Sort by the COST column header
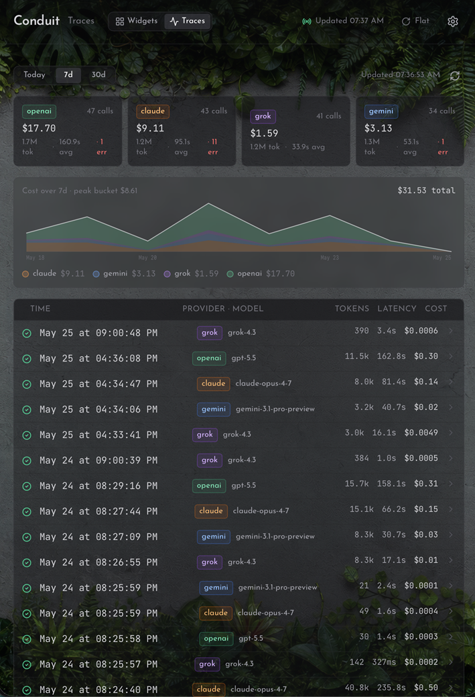The image size is (475, 697). (x=436, y=309)
